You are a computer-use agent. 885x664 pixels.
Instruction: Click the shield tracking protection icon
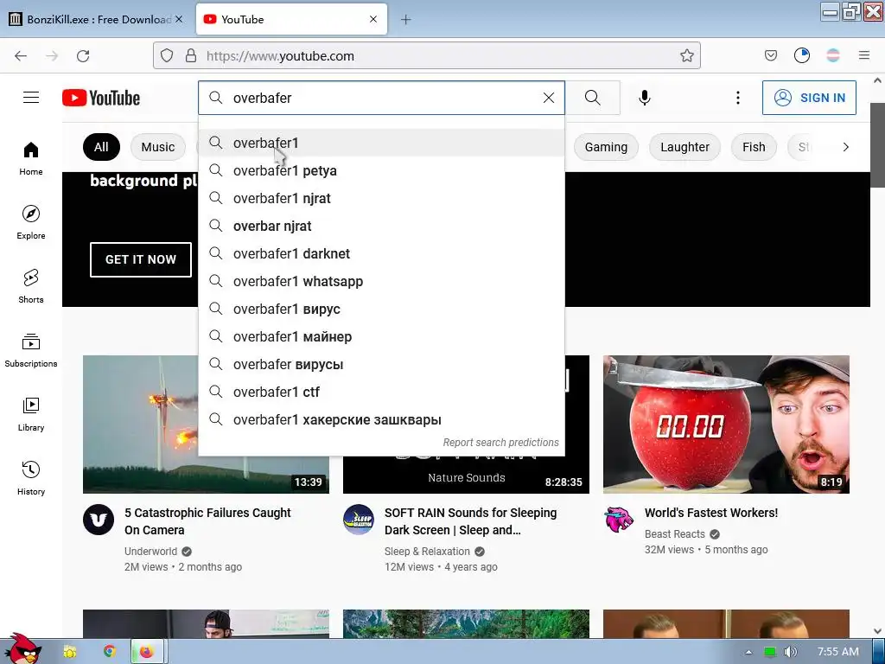click(167, 55)
